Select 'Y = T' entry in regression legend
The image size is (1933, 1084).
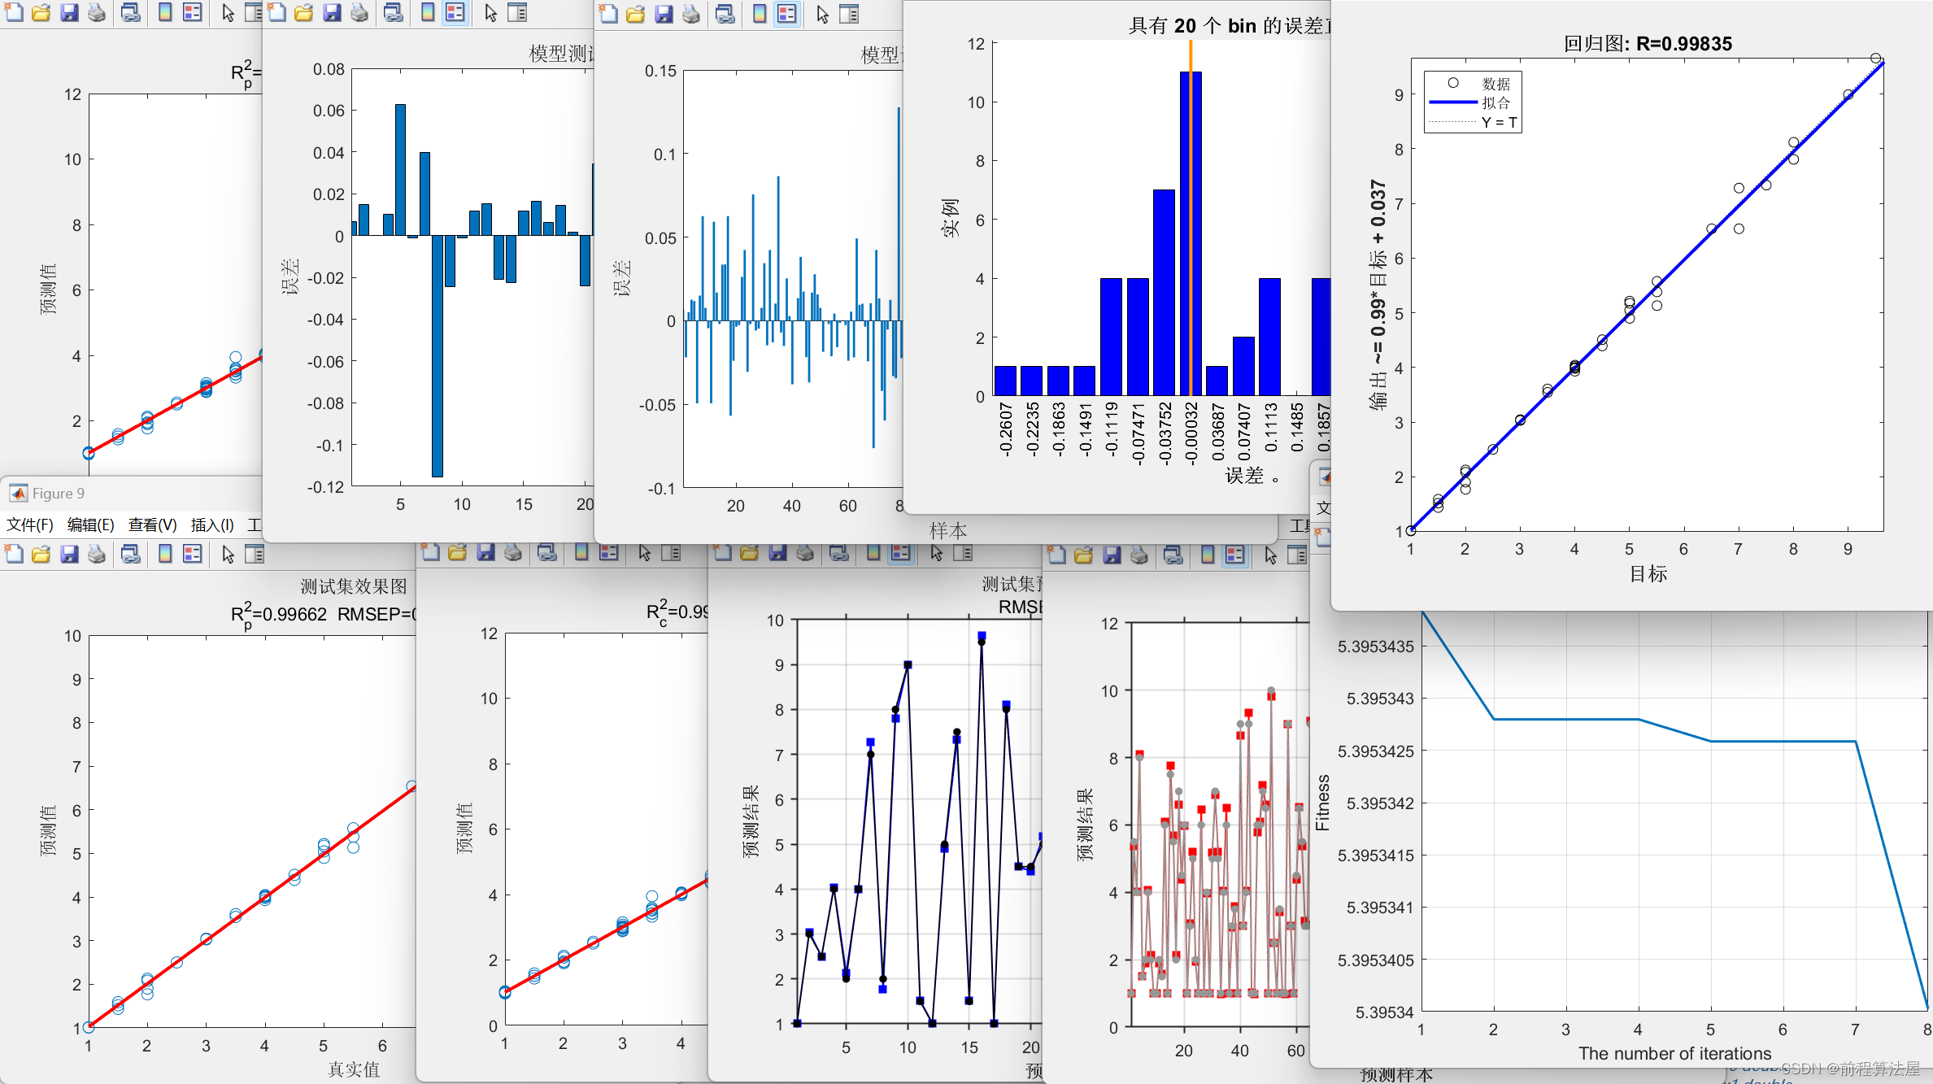pyautogui.click(x=1499, y=122)
